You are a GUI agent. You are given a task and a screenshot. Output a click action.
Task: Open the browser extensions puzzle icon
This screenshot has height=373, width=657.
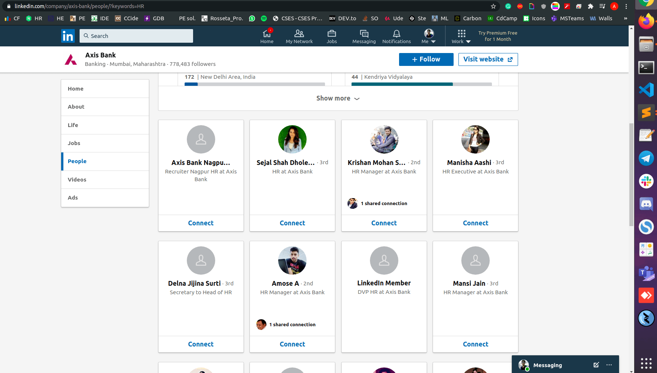pyautogui.click(x=591, y=6)
